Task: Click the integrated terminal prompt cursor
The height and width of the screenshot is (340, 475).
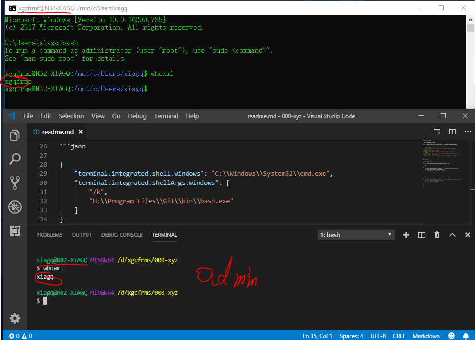Action: pos(45,301)
